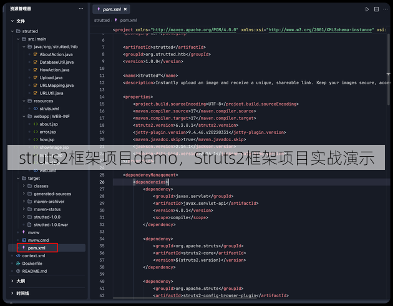Image resolution: width=393 pixels, height=306 pixels.
Task: Click the split editor layout icon
Action: click(376, 9)
